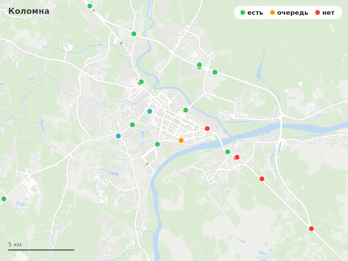Image resolution: width=348 pixels, height=261 pixels.
Task: Pick the front red marker beside the green one south of river
Action: 237,157
